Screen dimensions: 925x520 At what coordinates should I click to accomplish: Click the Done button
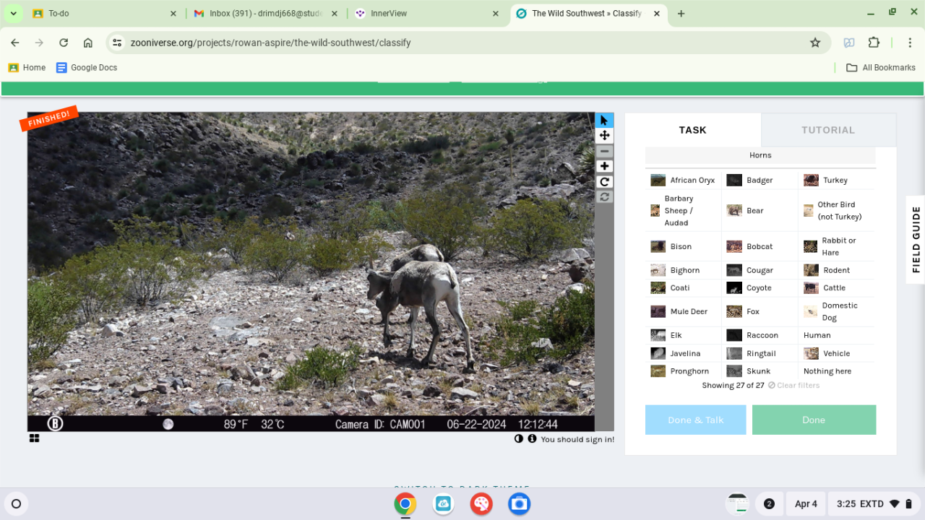[x=814, y=420]
